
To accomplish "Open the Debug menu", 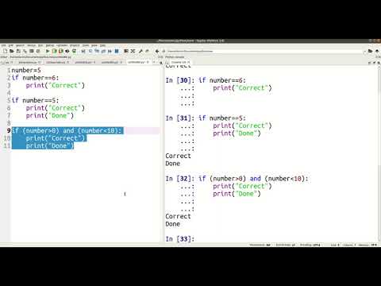I will [50, 45].
